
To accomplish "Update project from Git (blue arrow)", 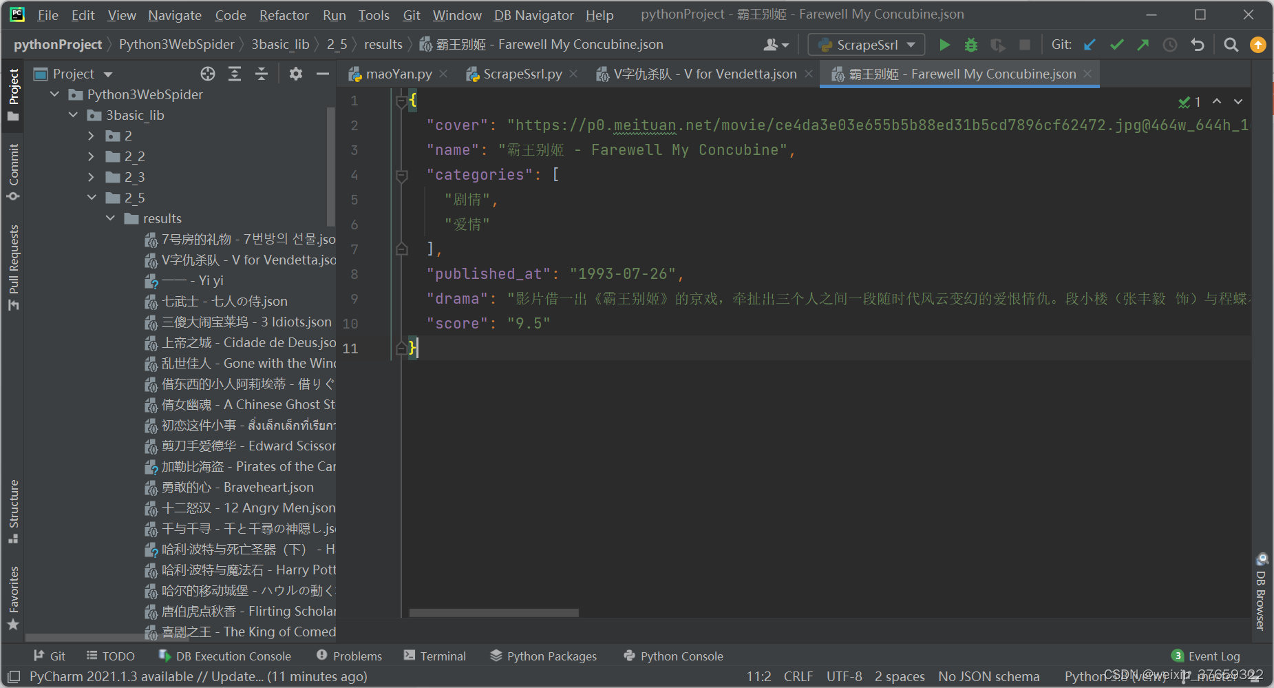I will pyautogui.click(x=1090, y=45).
